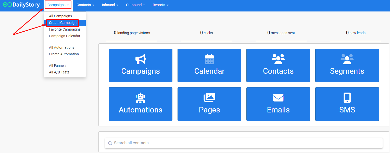Open the SMS tile label
The height and width of the screenshot is (153, 390).
[x=347, y=110]
